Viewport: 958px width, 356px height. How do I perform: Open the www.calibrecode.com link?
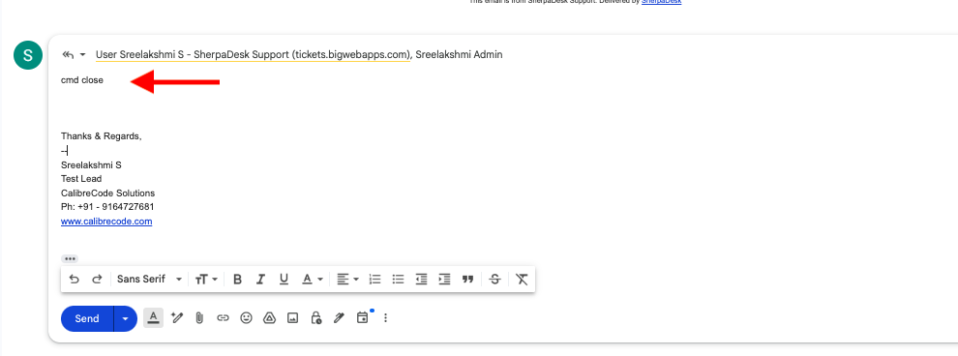tap(106, 222)
